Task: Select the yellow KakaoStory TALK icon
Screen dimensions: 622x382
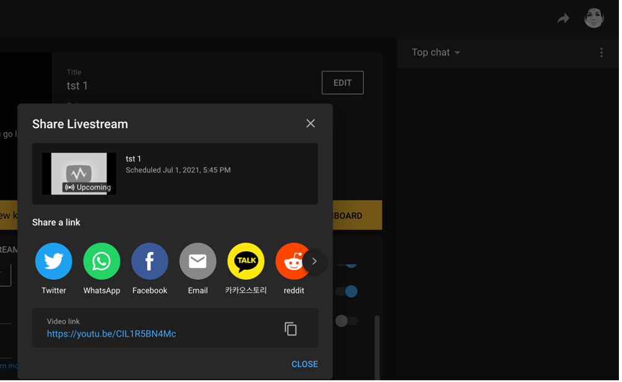Action: (x=246, y=261)
